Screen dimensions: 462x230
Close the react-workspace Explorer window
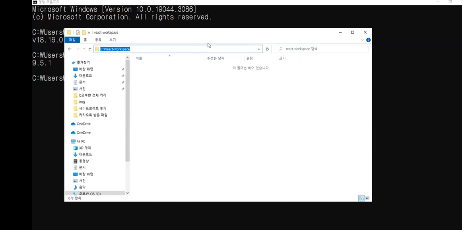pyautogui.click(x=365, y=33)
